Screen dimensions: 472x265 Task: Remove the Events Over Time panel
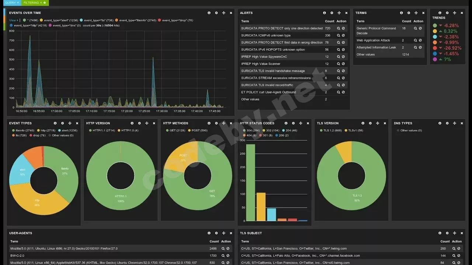click(x=231, y=13)
